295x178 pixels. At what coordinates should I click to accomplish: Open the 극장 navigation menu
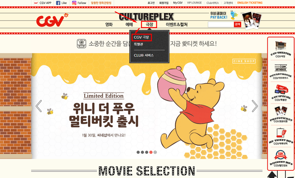pos(149,24)
